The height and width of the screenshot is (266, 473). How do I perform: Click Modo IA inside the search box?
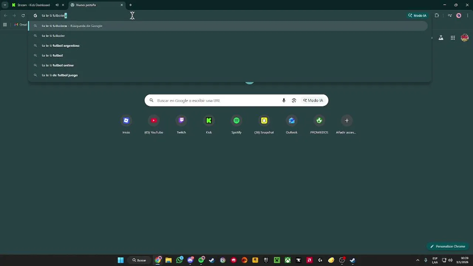(313, 100)
